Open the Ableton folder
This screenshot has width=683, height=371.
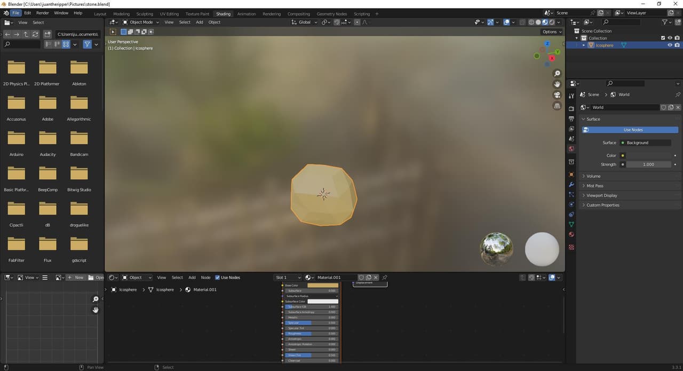(79, 73)
